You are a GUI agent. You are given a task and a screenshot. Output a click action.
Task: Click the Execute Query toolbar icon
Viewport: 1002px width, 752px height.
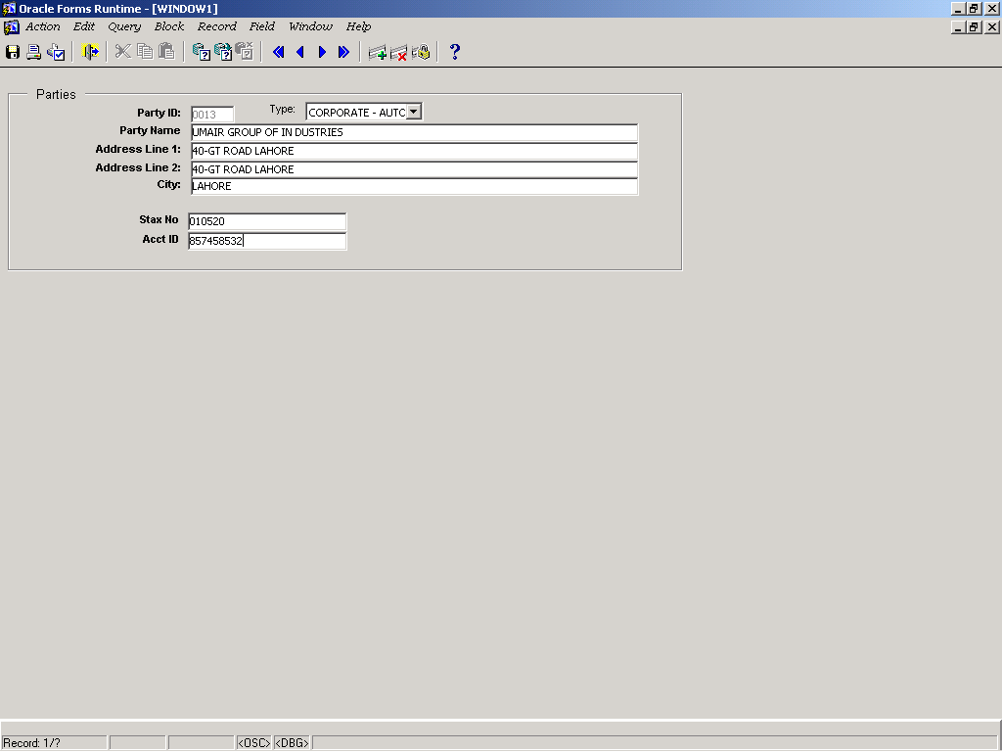(x=223, y=52)
